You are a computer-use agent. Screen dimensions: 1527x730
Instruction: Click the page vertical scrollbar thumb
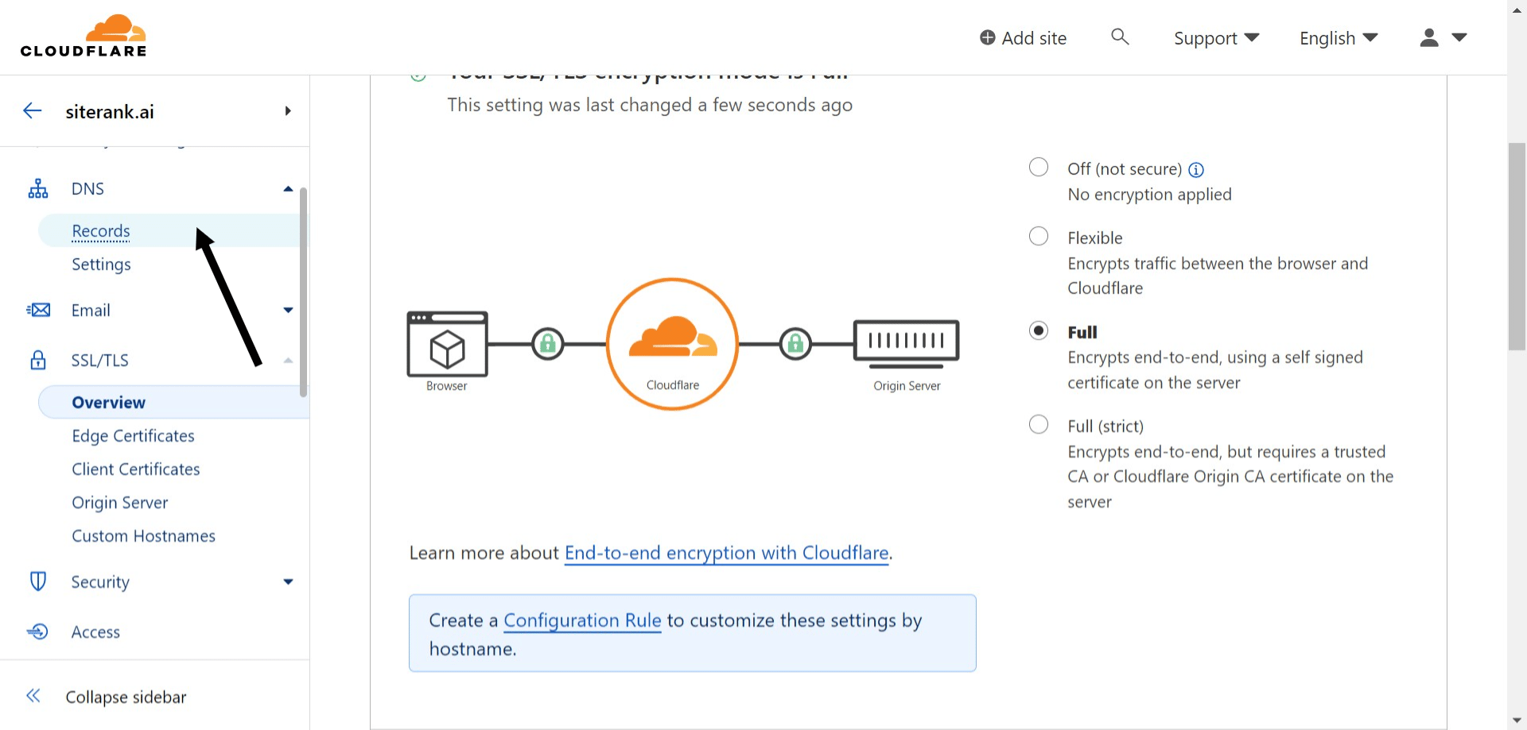click(x=1517, y=246)
